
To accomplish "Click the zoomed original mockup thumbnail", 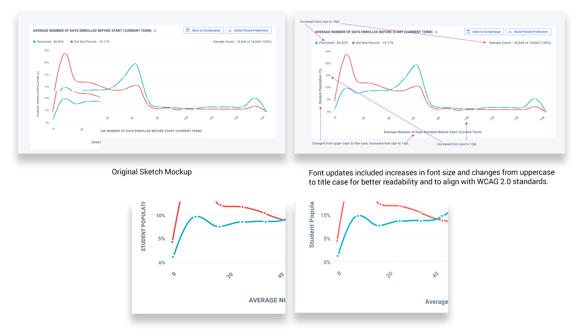I will tap(209, 257).
